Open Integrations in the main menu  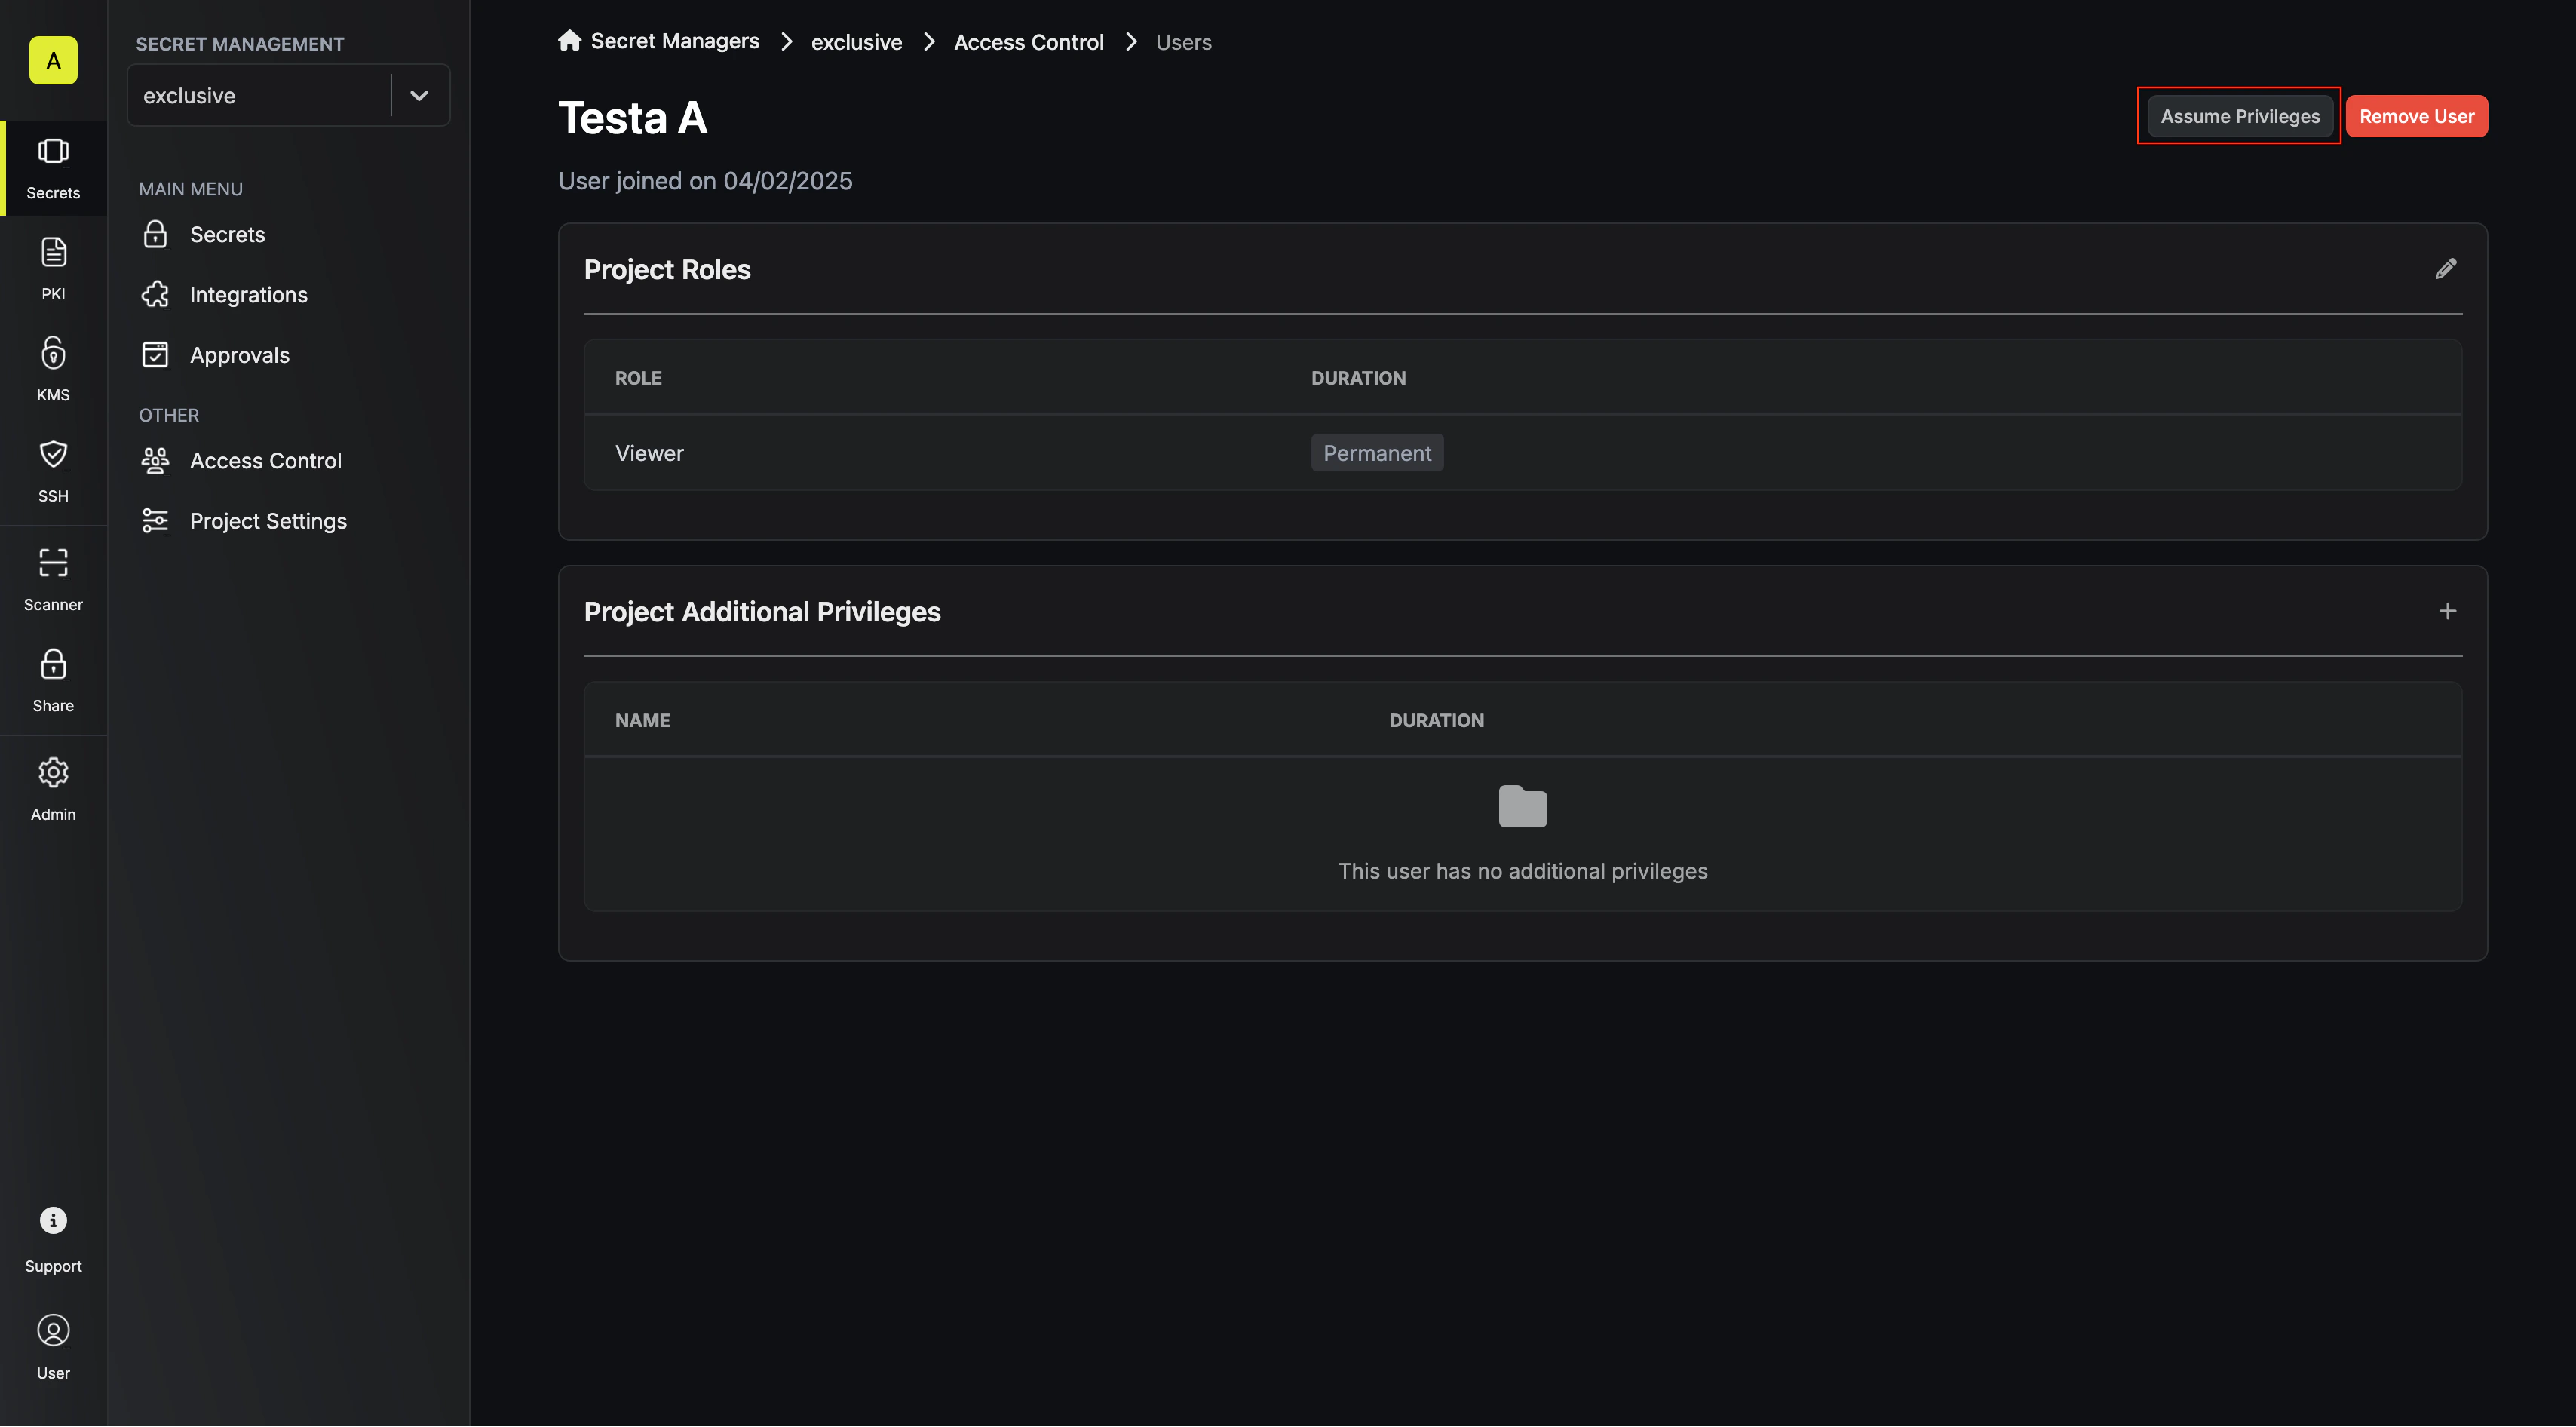[x=248, y=295]
